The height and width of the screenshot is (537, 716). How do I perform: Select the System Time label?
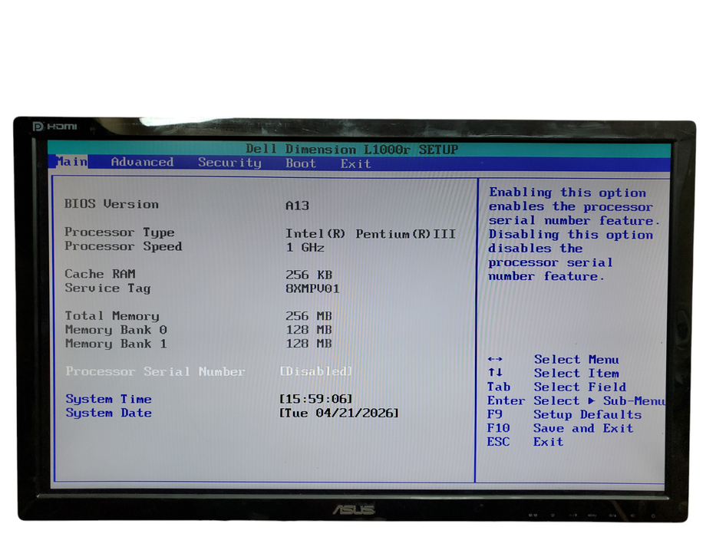[x=109, y=399]
